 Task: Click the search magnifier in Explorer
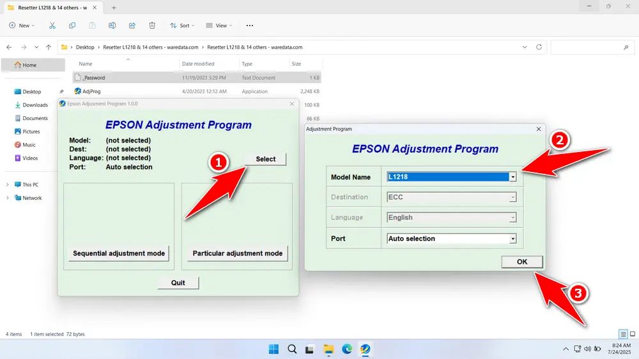click(x=626, y=47)
